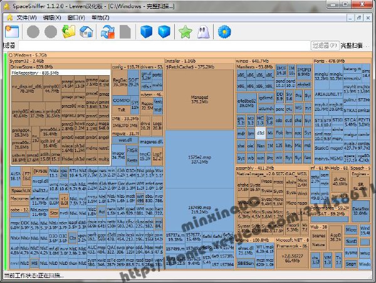Viewport: 376px width, 283px height.
Task: Select the Managed 375.2Mb block
Action: [199, 100]
